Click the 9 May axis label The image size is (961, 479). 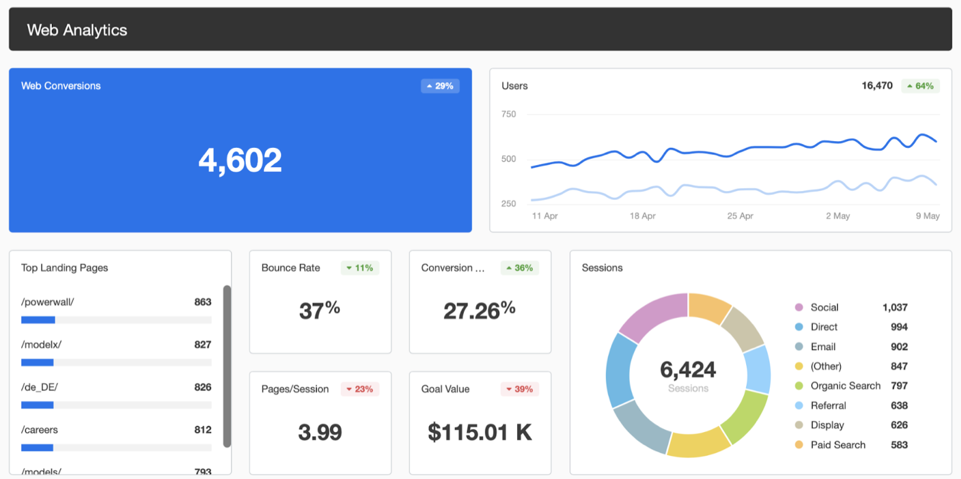point(928,216)
